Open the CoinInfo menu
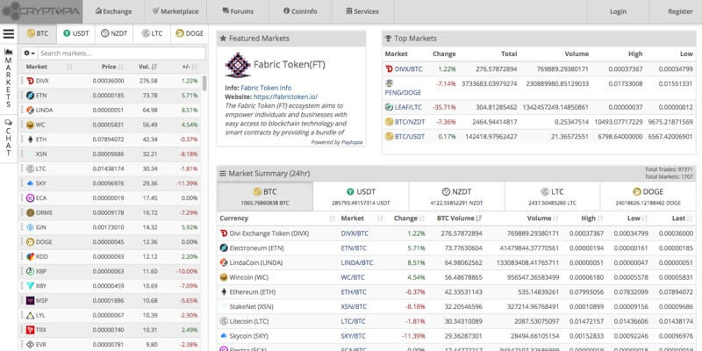 (x=300, y=11)
